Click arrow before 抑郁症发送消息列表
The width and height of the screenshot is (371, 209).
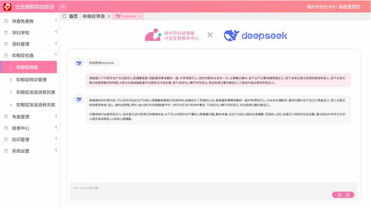point(11,92)
